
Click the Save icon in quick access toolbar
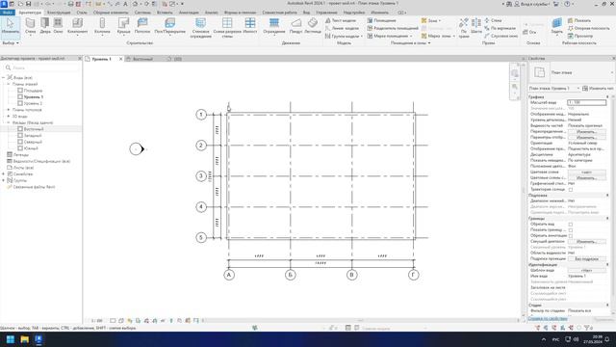(x=28, y=4)
